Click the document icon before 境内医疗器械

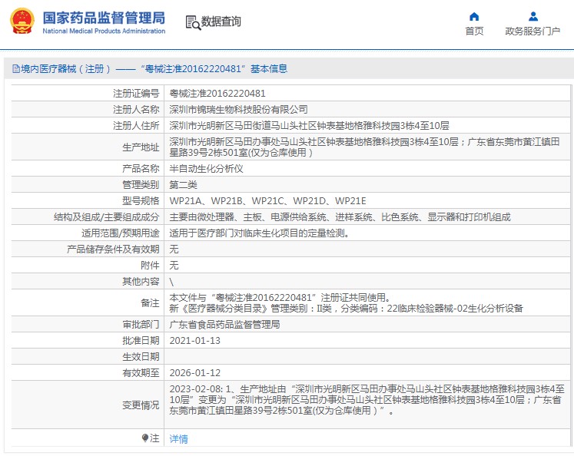click(15, 69)
